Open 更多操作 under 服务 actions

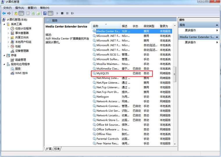[199, 30]
